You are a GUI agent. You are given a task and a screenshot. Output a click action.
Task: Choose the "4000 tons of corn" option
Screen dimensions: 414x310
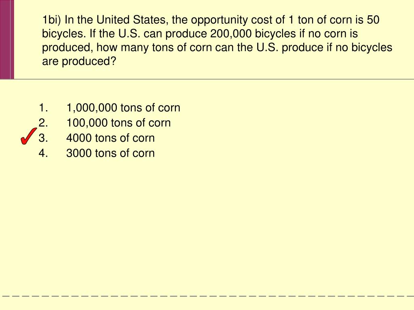click(x=110, y=138)
